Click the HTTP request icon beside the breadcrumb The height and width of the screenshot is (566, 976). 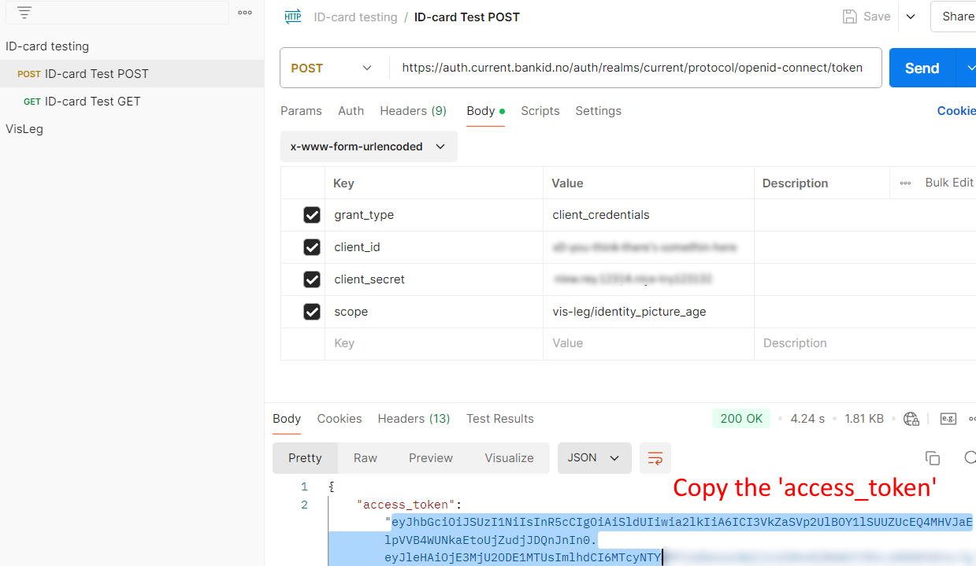pos(293,17)
